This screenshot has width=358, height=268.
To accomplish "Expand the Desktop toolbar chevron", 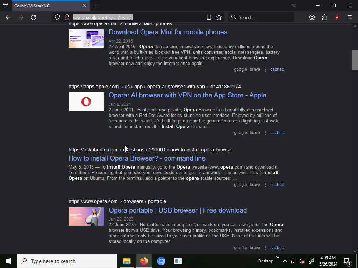I will [277, 258].
